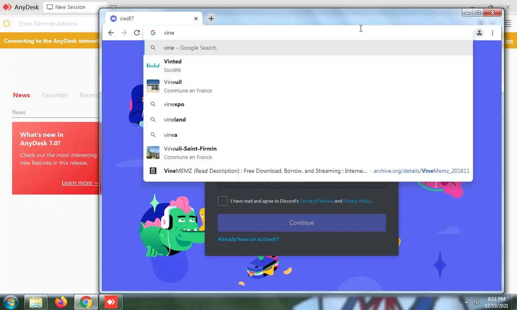Open the Favorites tab in AnyDesk

(x=55, y=95)
